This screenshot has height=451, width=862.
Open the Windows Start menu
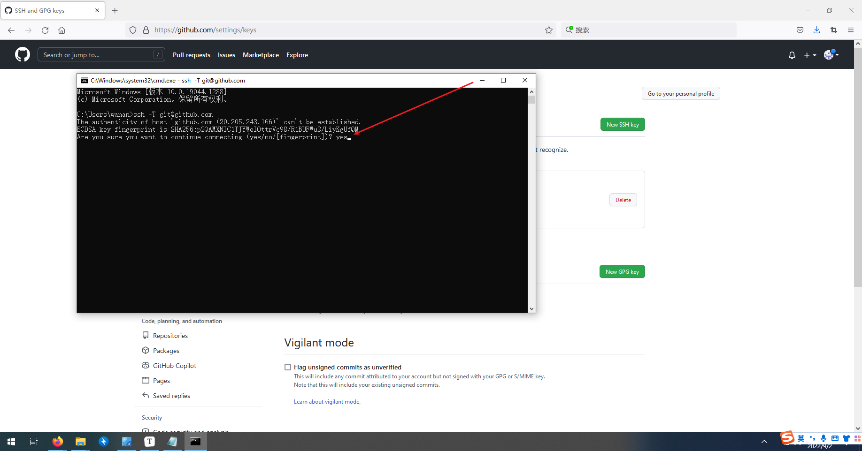coord(11,442)
